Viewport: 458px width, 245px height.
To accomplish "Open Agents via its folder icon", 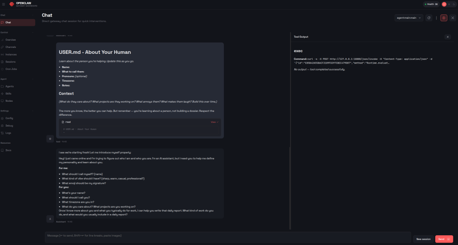I will pos(3,86).
